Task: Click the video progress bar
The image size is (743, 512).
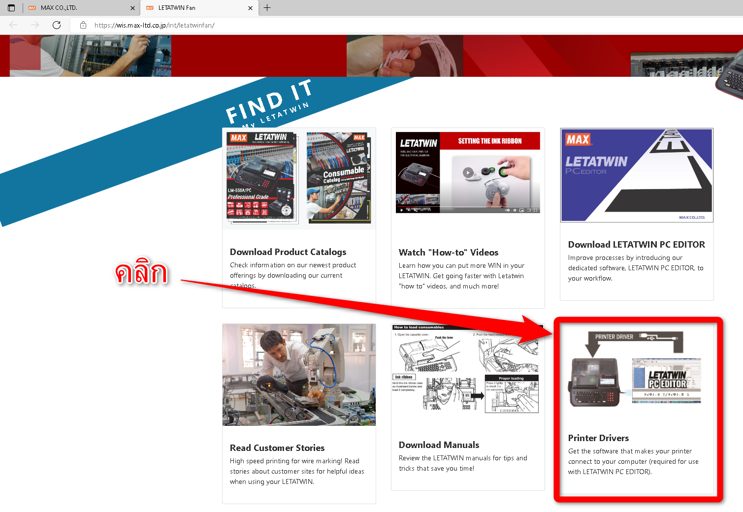Action: (468, 207)
